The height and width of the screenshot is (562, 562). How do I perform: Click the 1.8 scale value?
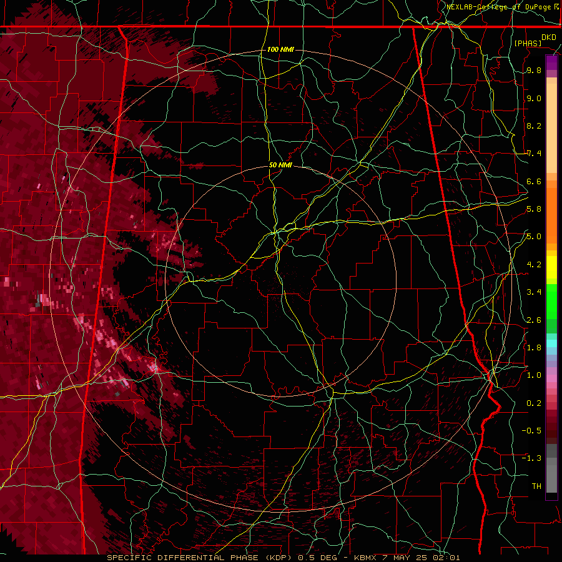tap(534, 348)
